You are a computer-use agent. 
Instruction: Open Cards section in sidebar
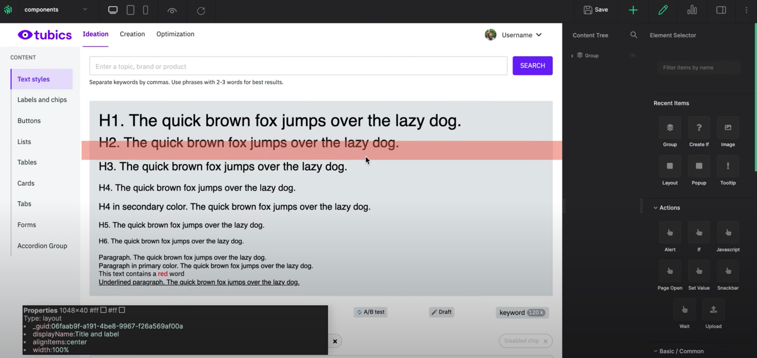[26, 183]
